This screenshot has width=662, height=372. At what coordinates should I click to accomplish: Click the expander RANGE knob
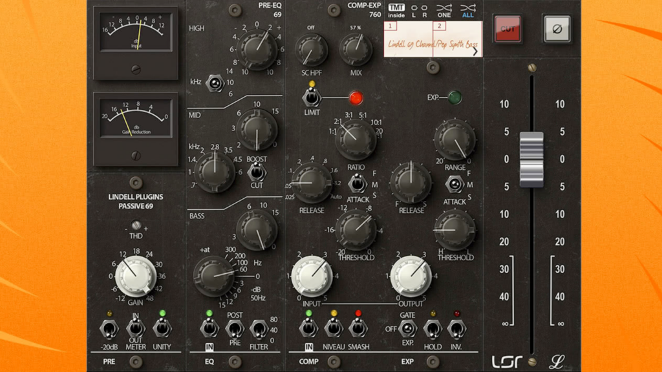click(x=454, y=140)
